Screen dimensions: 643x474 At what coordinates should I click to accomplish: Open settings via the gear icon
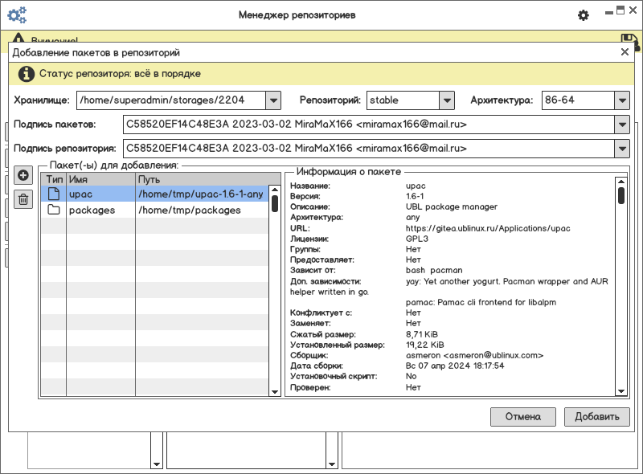pos(584,15)
